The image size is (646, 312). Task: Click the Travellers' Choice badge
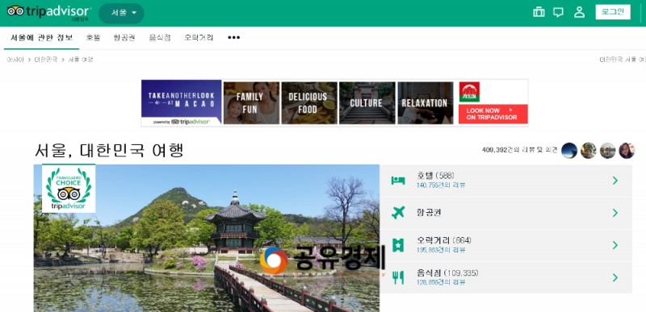[69, 189]
